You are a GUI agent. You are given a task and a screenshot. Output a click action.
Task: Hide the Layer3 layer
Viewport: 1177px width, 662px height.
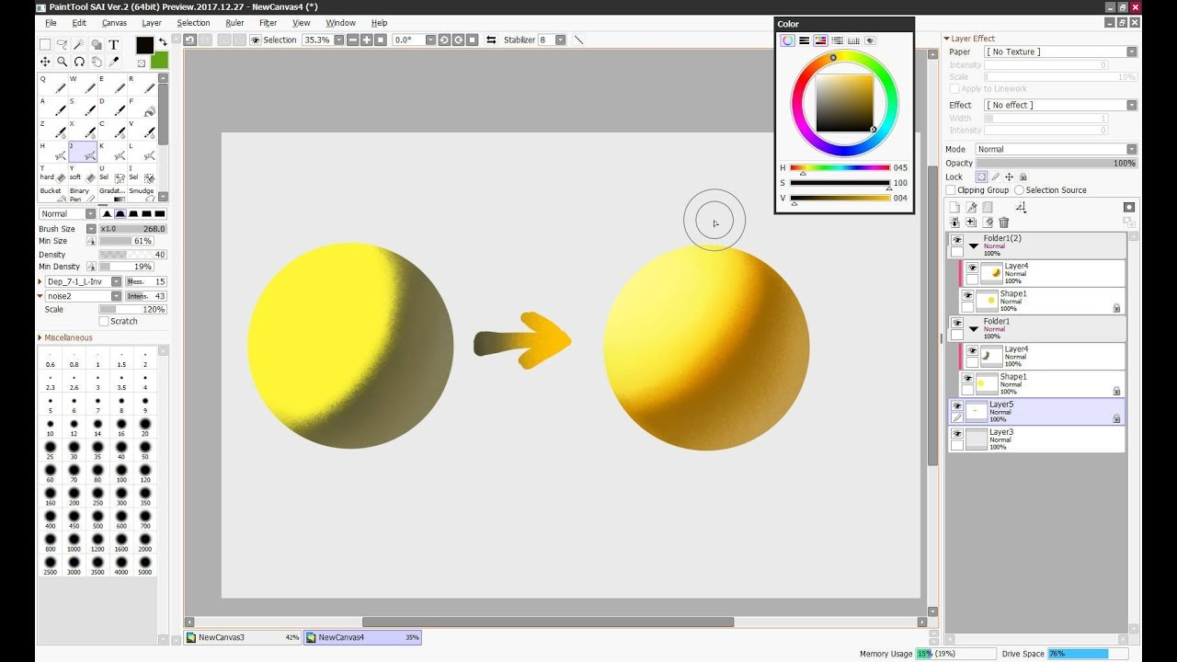957,433
